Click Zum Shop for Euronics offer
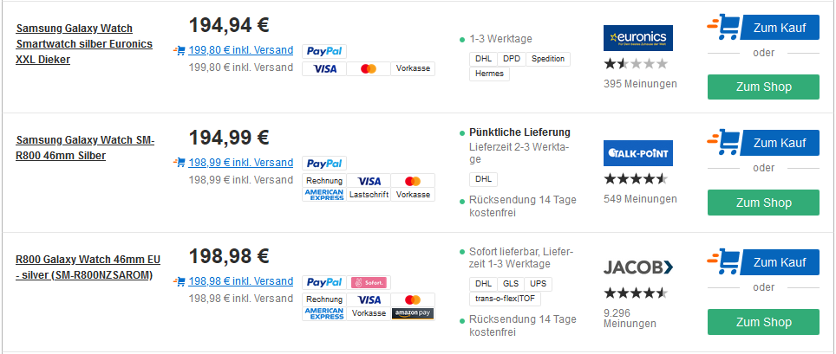Image resolution: width=836 pixels, height=354 pixels. tap(763, 87)
